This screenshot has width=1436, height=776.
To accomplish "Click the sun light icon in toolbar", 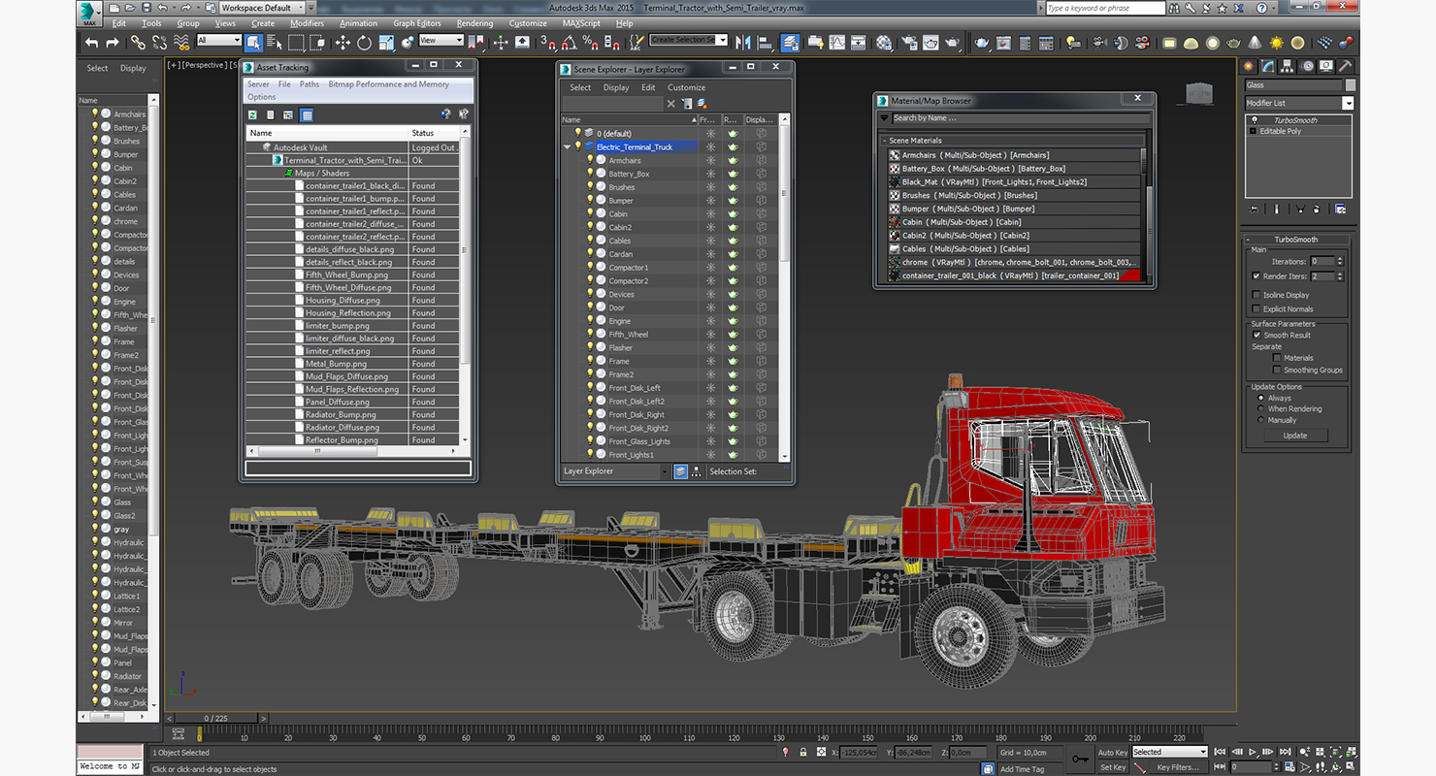I will pyautogui.click(x=1276, y=43).
